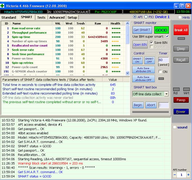Click the VAL column header

click(58, 23)
